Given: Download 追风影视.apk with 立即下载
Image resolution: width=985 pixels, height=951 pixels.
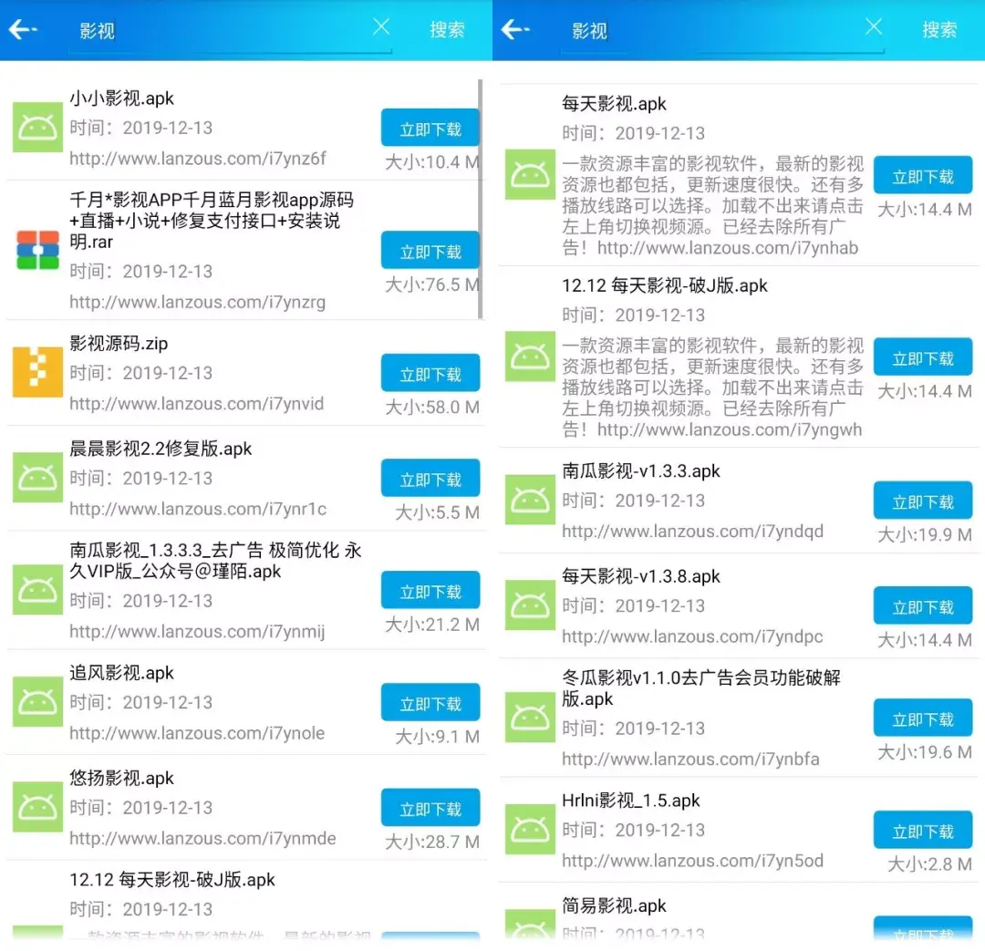Looking at the screenshot, I should [x=430, y=702].
